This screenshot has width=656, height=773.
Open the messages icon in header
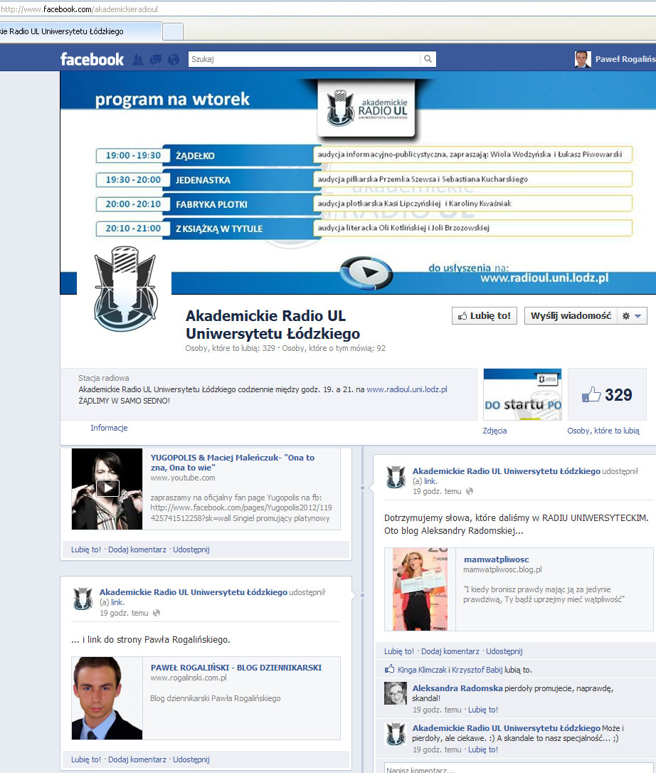(156, 60)
